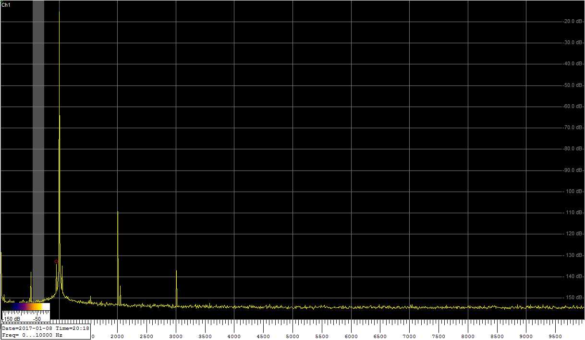Click the color palette gradient bar
Viewport: 585px width, 340px height.
coord(26,306)
